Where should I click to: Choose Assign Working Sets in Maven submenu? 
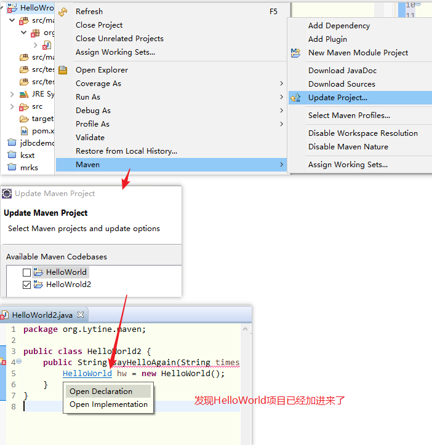(361, 165)
